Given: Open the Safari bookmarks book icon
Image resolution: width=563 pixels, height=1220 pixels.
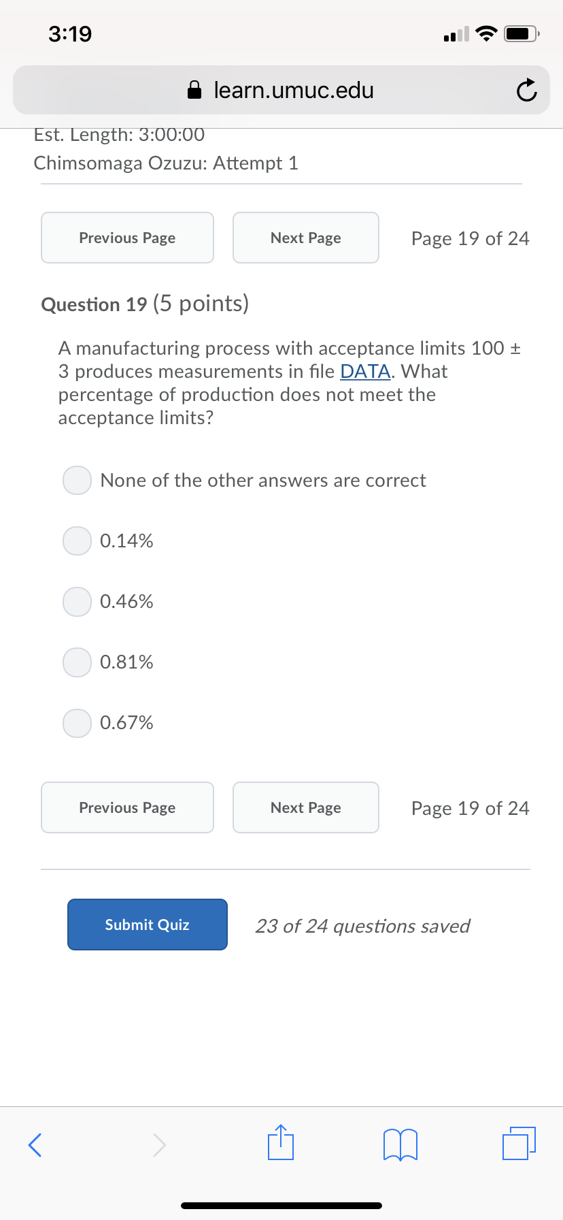Looking at the screenshot, I should point(400,1144).
